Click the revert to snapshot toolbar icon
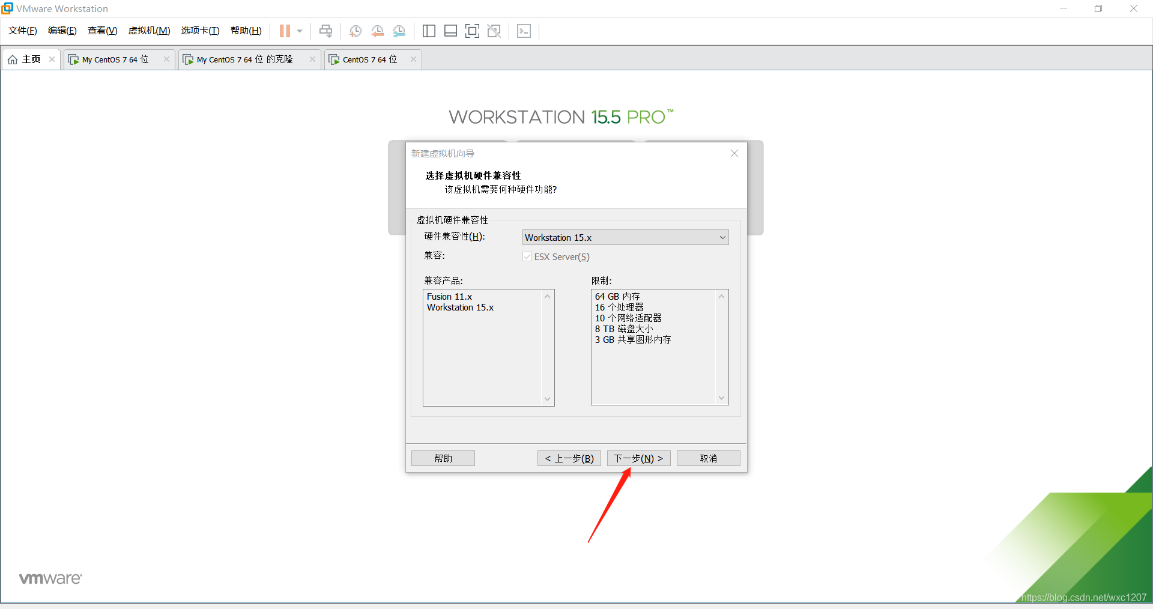 tap(377, 31)
